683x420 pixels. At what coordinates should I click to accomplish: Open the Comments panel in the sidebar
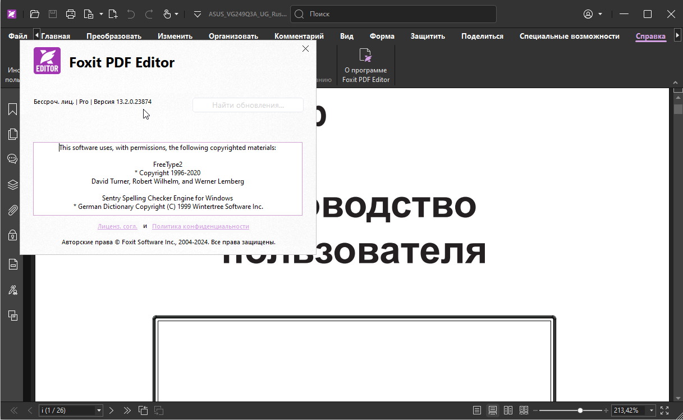pos(12,159)
